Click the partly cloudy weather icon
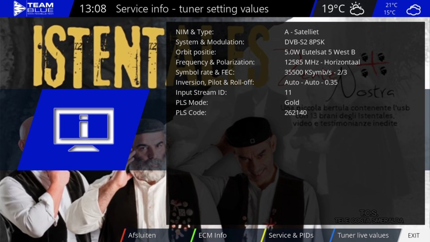The width and height of the screenshot is (430, 242). [357, 9]
